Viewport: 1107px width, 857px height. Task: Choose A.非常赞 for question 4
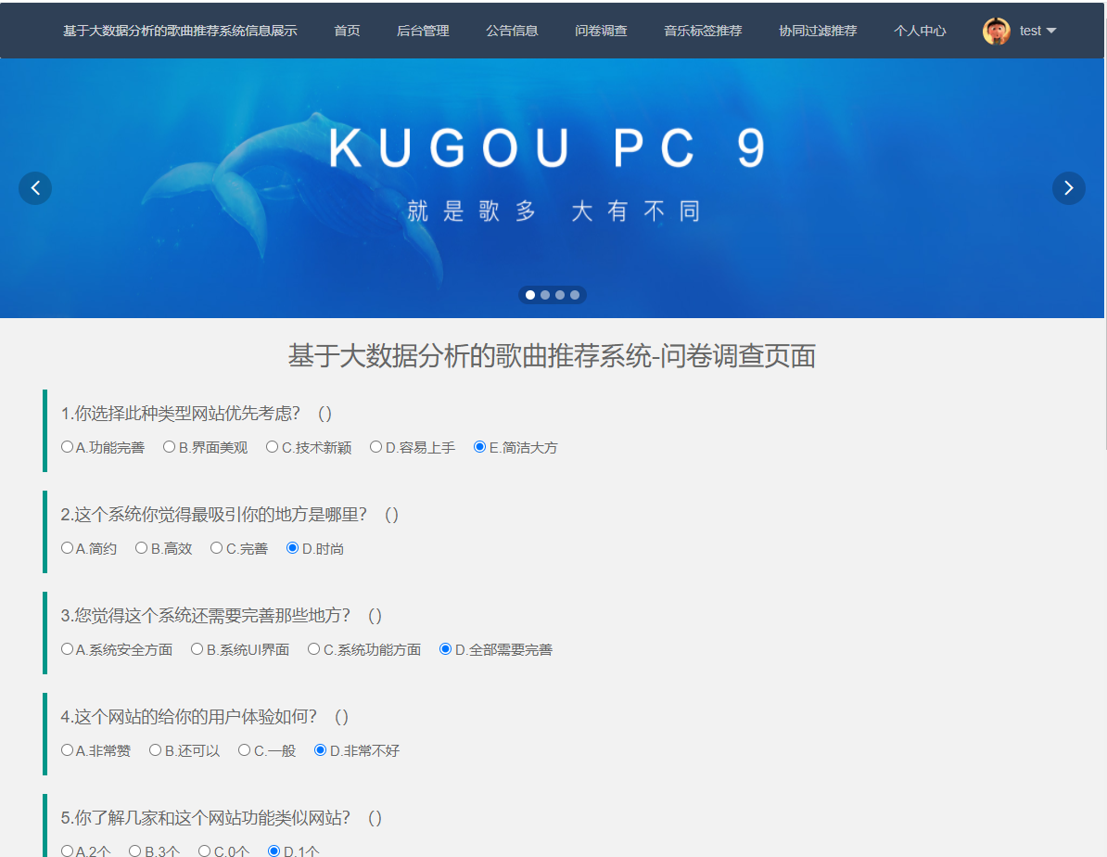point(67,749)
